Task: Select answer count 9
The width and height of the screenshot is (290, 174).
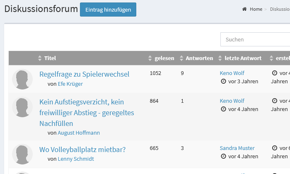Action: click(x=182, y=73)
